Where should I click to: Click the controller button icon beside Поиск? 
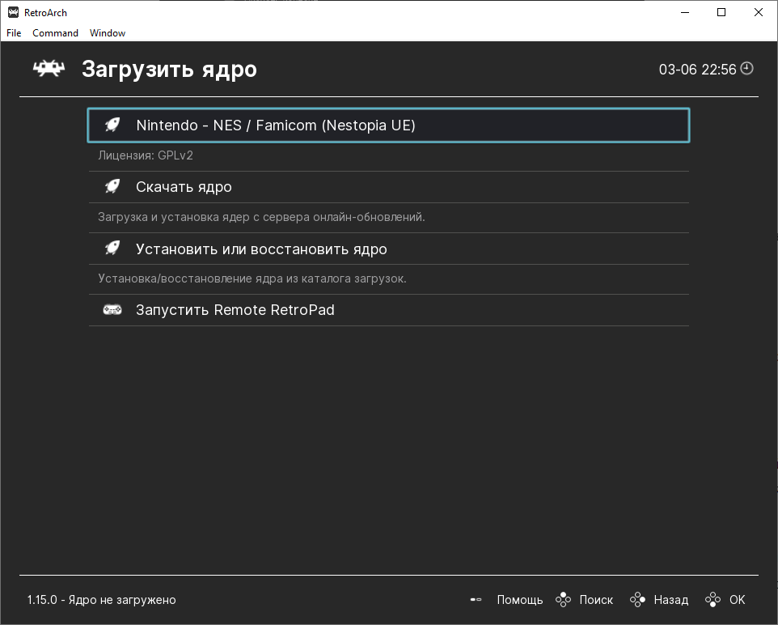563,600
